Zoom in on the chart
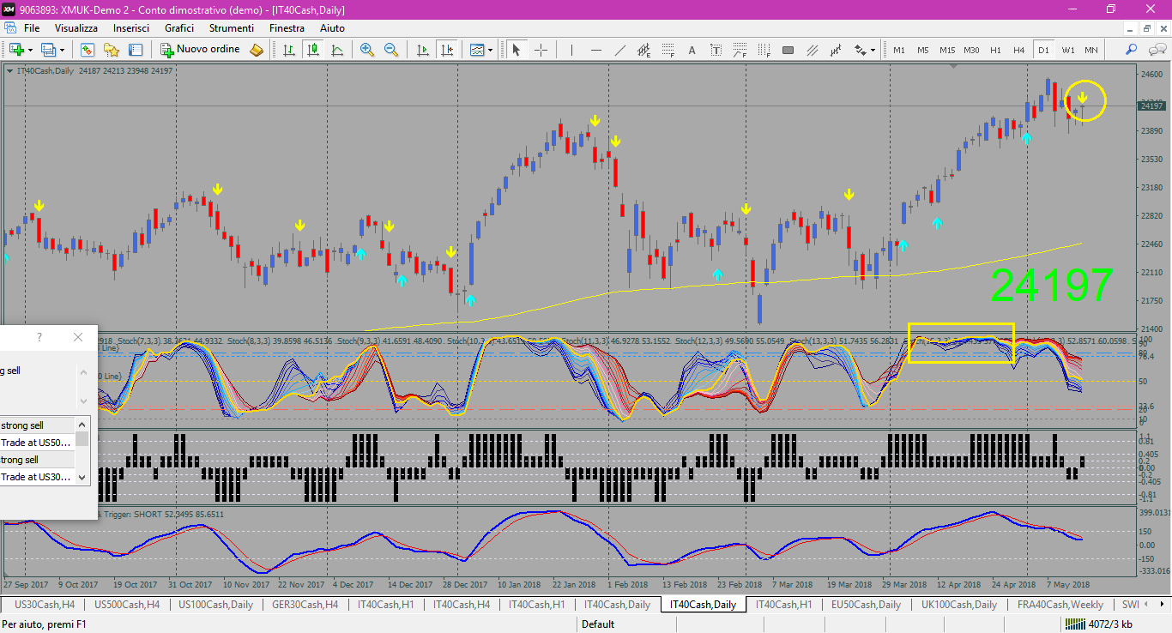Image resolution: width=1172 pixels, height=633 pixels. coord(367,50)
